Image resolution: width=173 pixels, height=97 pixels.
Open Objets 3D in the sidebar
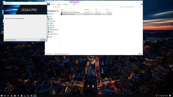click(x=52, y=27)
